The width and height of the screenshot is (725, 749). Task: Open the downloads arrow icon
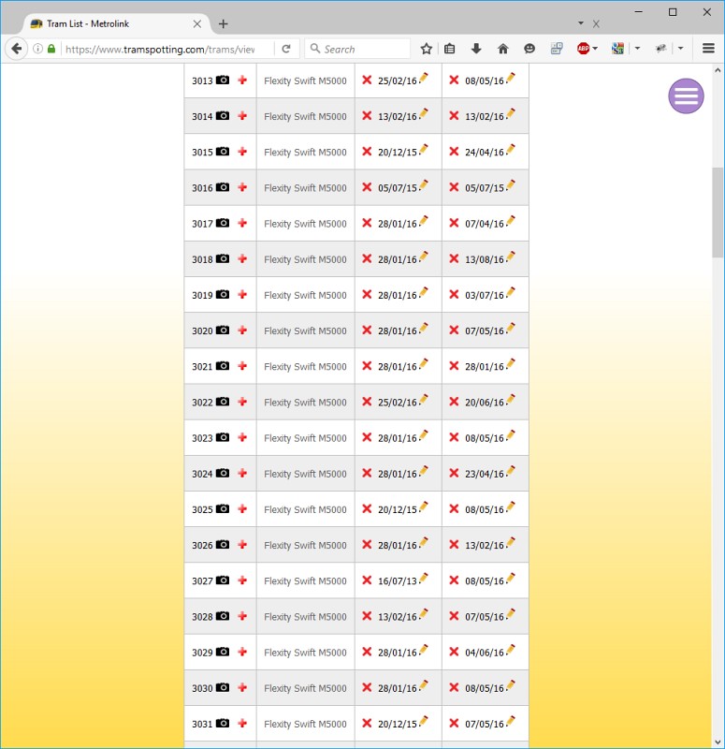(476, 49)
